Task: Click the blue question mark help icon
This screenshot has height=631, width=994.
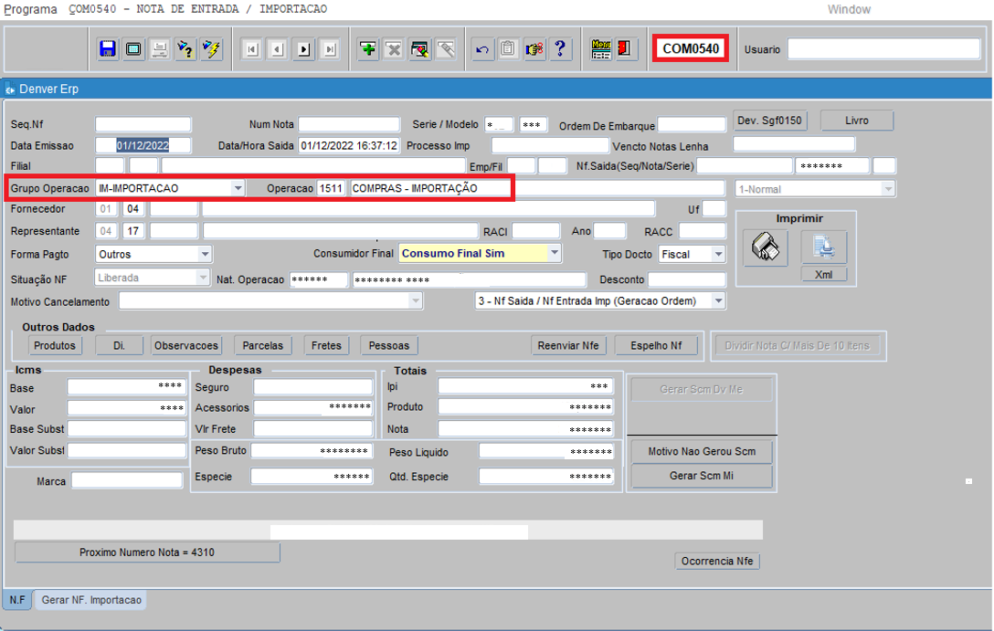Action: (x=560, y=49)
